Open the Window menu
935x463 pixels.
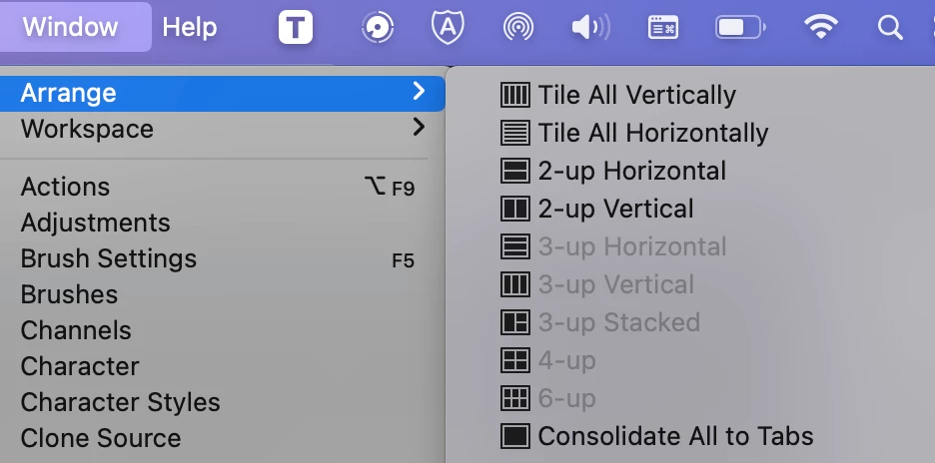[x=70, y=27]
